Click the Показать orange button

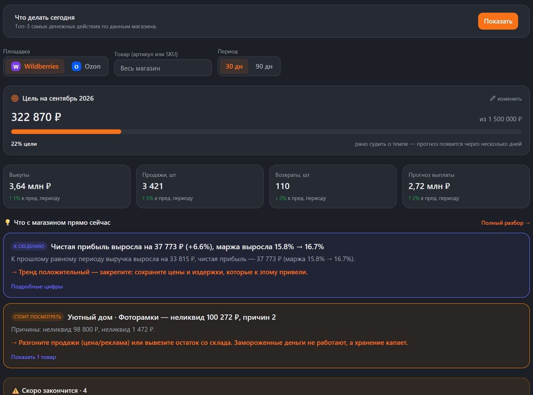[498, 21]
